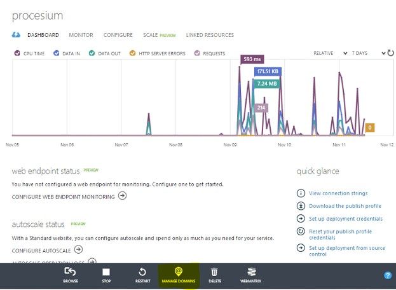Switch to the Monitor tab
The image size is (396, 290).
81,35
